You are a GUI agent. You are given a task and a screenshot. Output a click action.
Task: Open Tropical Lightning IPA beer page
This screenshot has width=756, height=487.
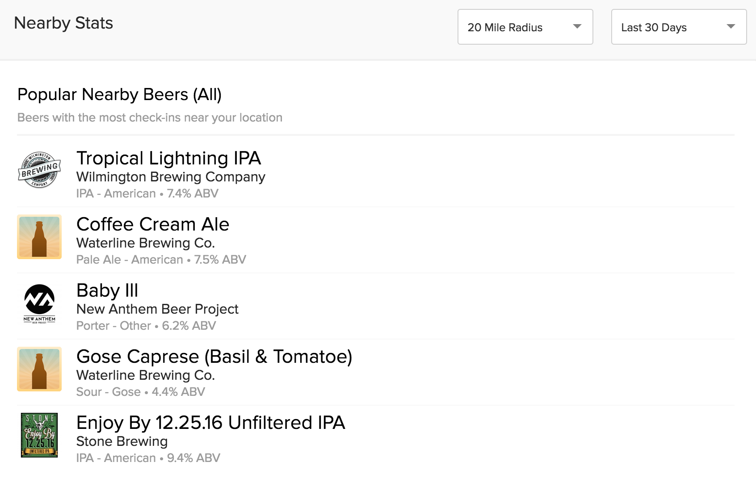tap(168, 158)
